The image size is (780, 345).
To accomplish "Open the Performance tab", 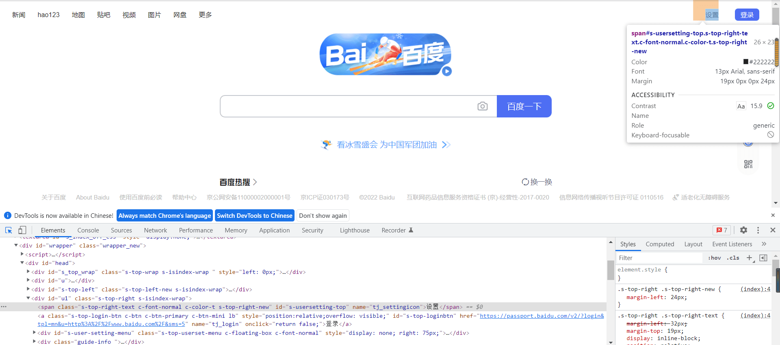I will click(x=196, y=230).
